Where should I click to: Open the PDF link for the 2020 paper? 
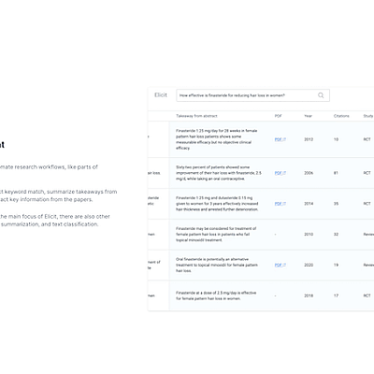(x=280, y=265)
